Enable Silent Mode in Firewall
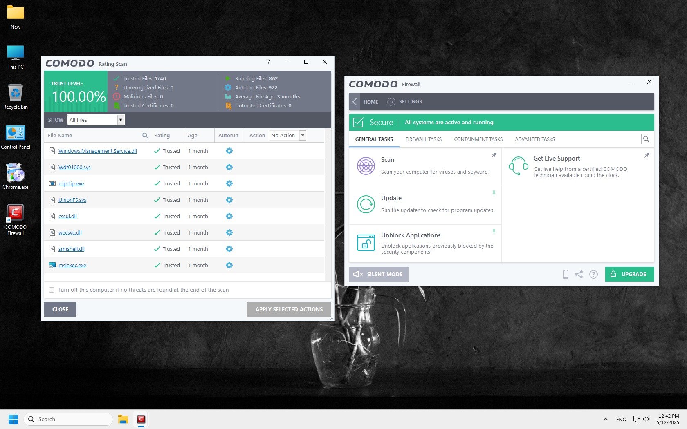 point(379,274)
